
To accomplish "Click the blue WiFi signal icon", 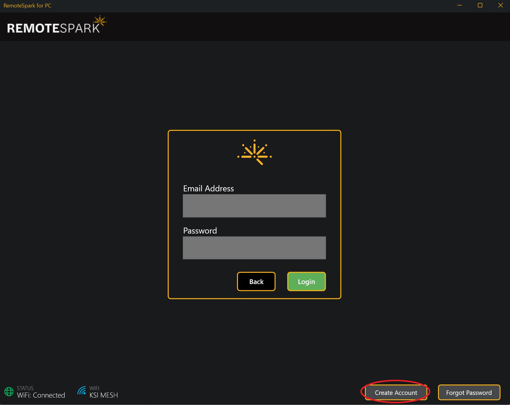I will click(82, 390).
